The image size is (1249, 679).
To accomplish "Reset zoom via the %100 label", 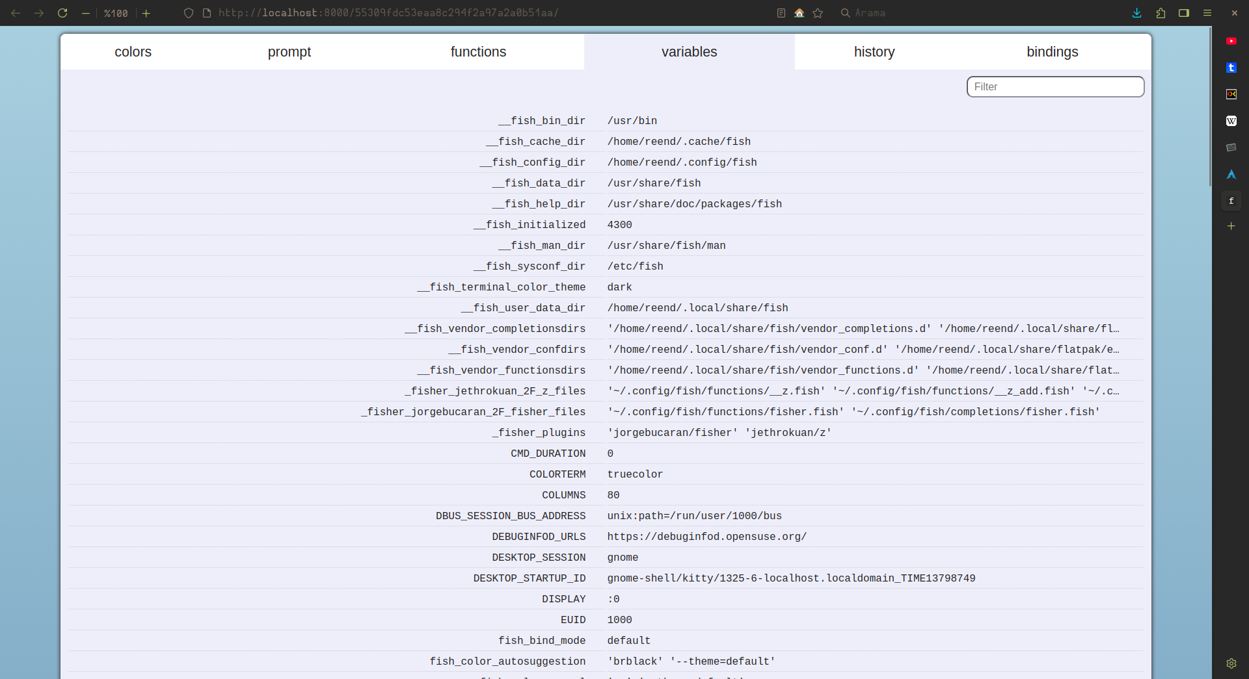I will (x=116, y=13).
